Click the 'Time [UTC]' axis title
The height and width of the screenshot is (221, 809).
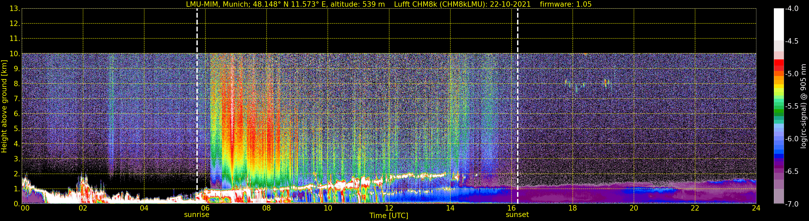(389, 216)
